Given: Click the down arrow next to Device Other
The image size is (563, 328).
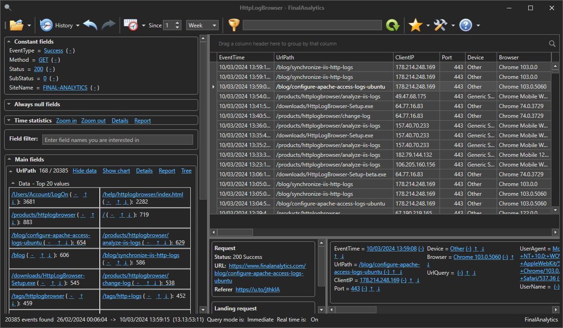Looking at the screenshot, I should tap(483, 249).
